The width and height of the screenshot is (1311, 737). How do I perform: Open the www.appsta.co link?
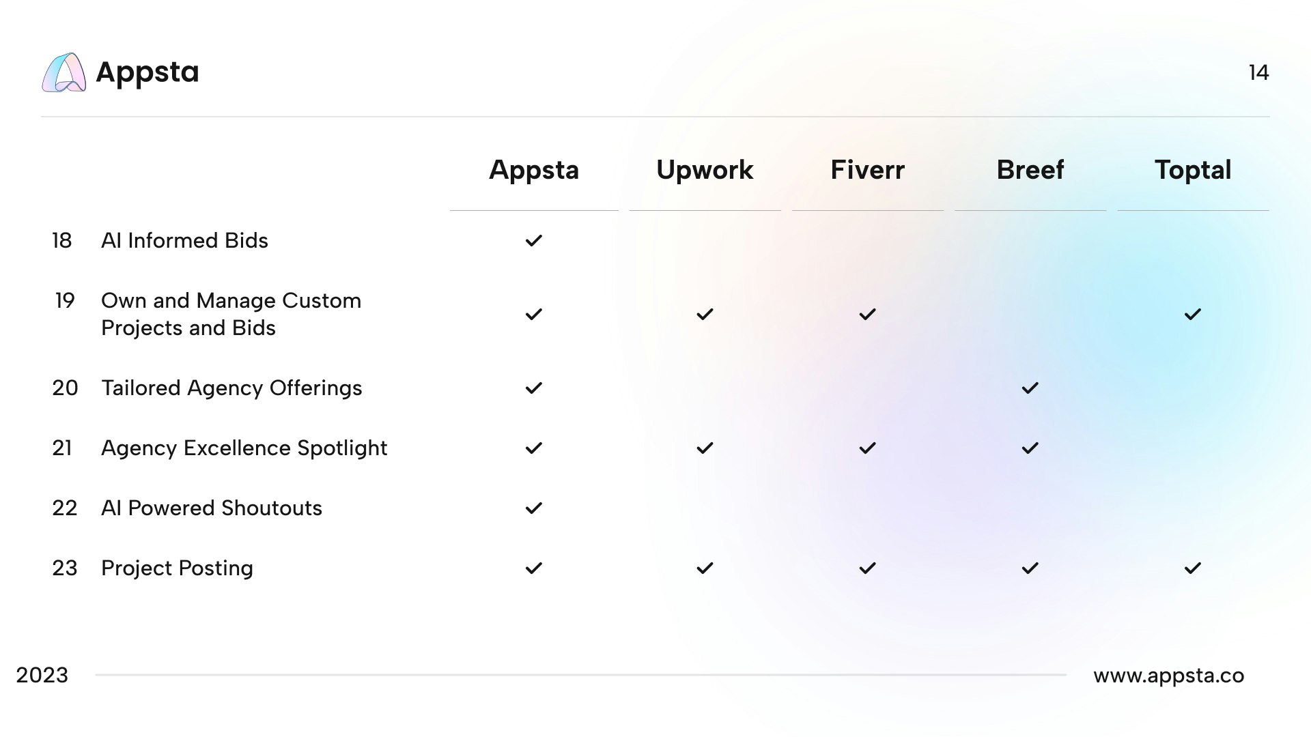(x=1169, y=676)
